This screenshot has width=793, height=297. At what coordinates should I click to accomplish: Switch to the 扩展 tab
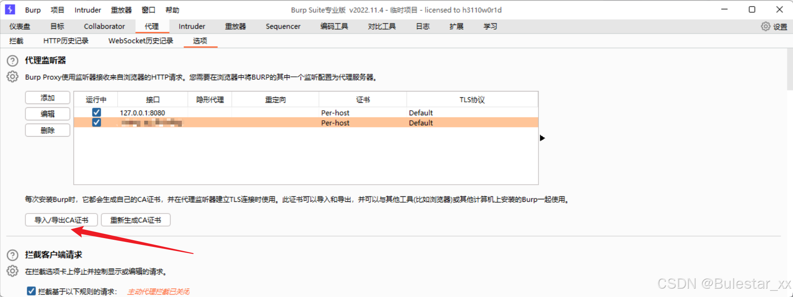456,26
